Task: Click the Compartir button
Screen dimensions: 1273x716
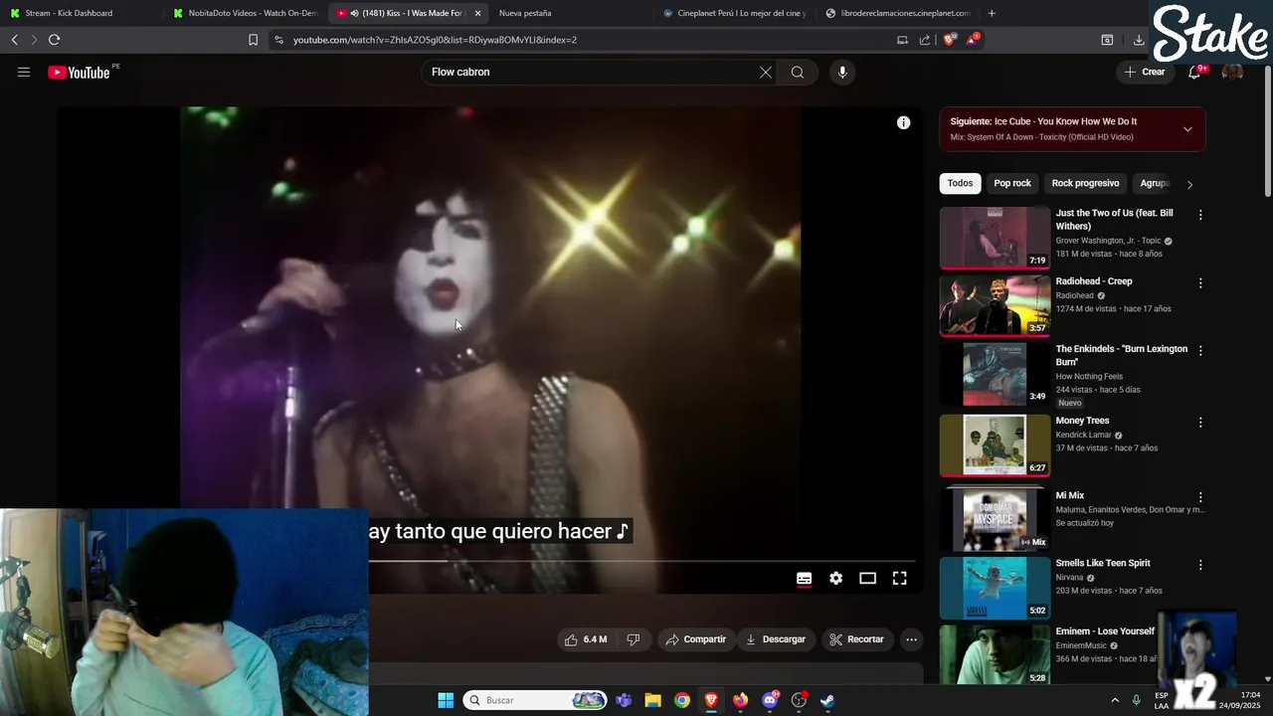Action: 696,639
